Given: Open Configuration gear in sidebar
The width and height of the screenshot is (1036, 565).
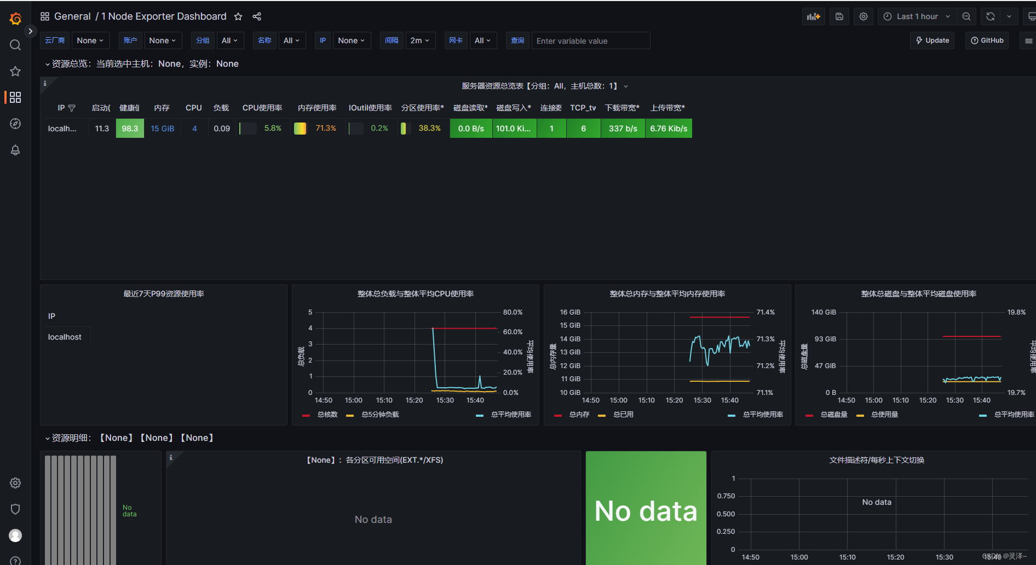Looking at the screenshot, I should click(x=15, y=483).
